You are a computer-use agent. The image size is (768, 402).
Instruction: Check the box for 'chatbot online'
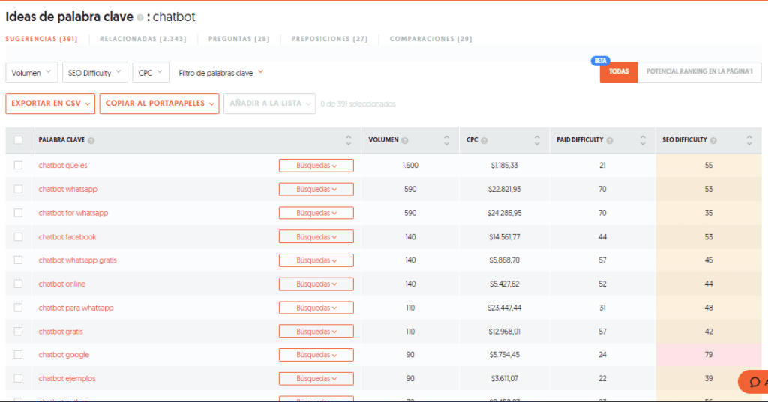tap(18, 283)
